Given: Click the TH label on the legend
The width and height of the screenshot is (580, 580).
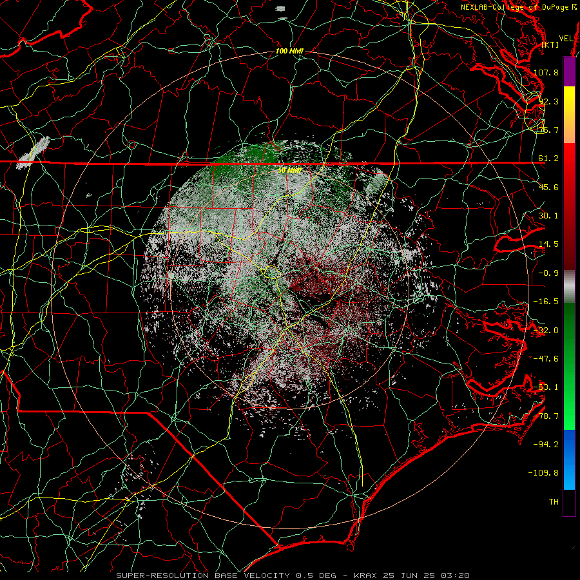Looking at the screenshot, I should (x=554, y=502).
